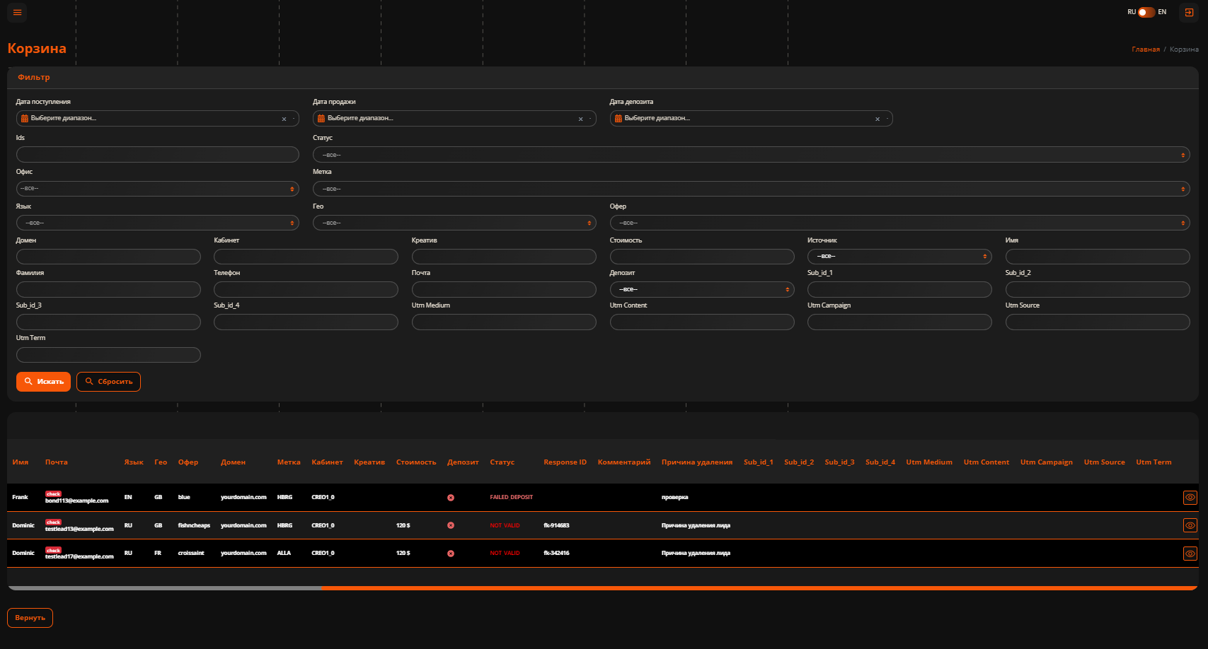Click the horizontal table scrollbar
The image size is (1208, 649).
coord(759,588)
